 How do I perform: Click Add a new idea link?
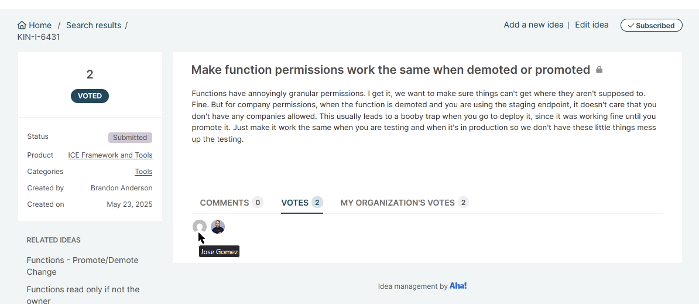(x=533, y=25)
